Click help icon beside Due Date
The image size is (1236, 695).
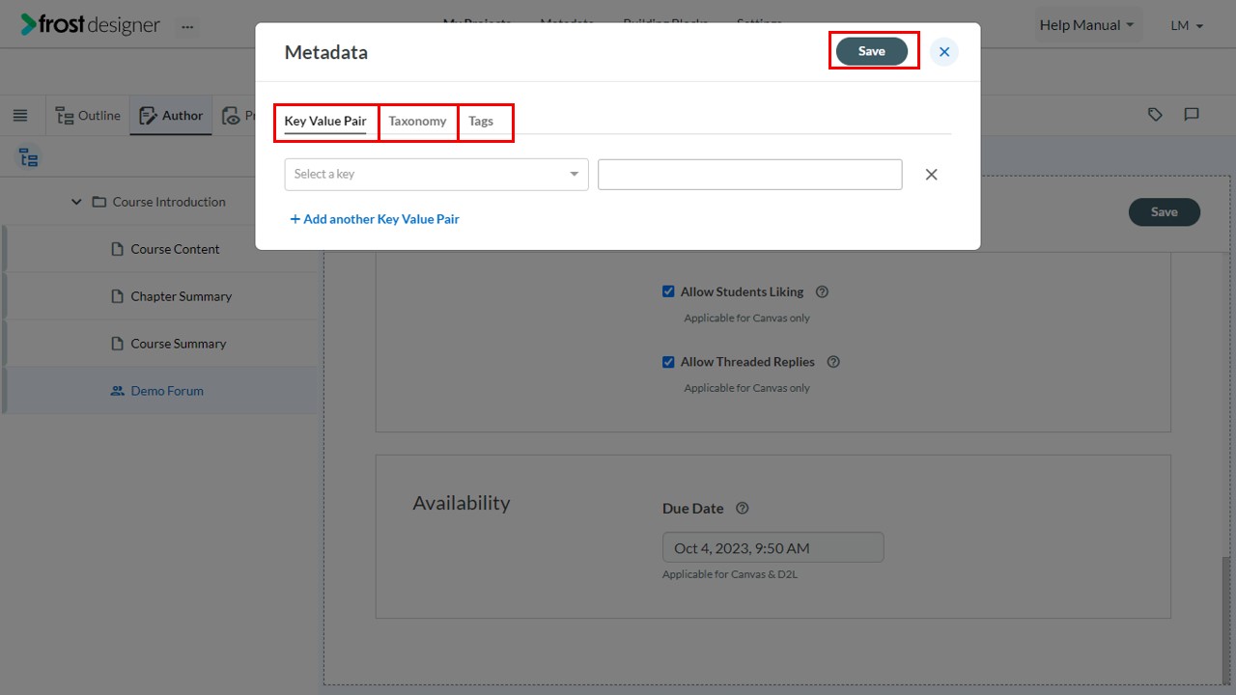click(742, 509)
